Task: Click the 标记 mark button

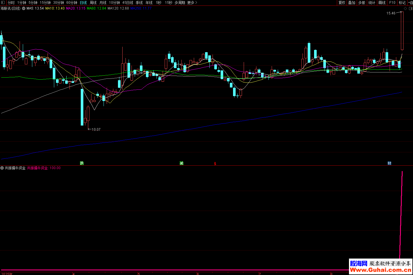Action: pos(402,3)
